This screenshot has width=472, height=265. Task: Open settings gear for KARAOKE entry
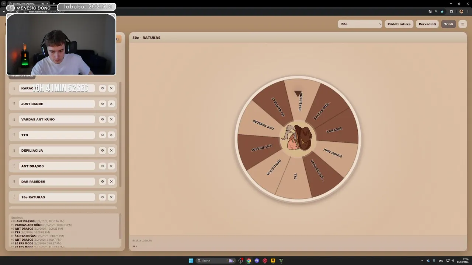tap(103, 88)
